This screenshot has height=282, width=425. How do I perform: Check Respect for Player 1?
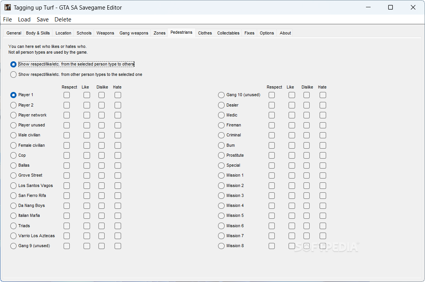tap(67, 95)
